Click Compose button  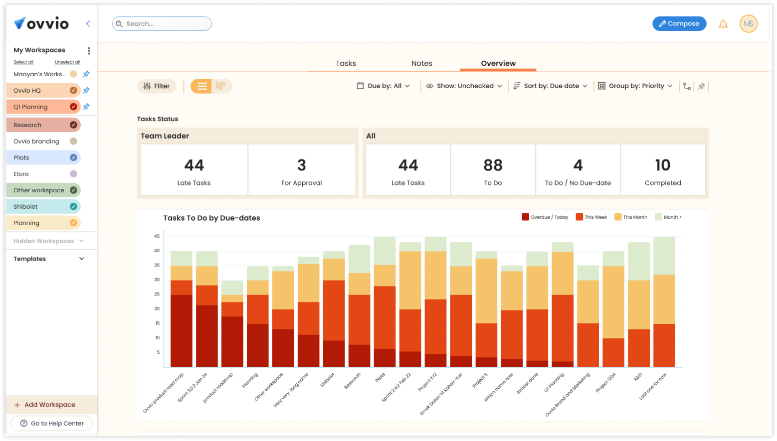coord(679,23)
